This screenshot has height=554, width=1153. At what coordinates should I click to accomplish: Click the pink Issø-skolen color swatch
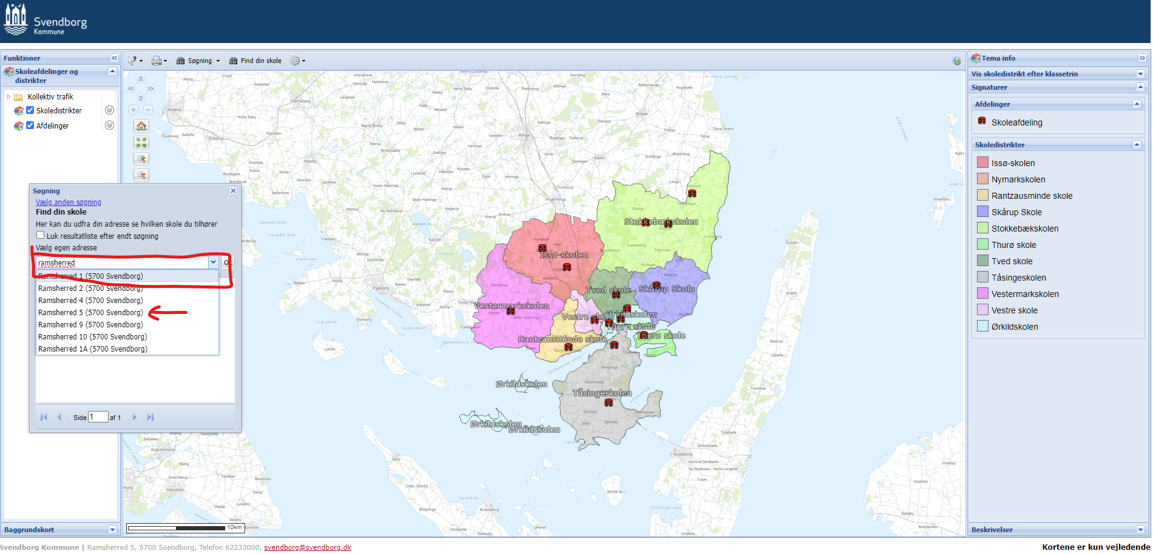click(x=983, y=162)
